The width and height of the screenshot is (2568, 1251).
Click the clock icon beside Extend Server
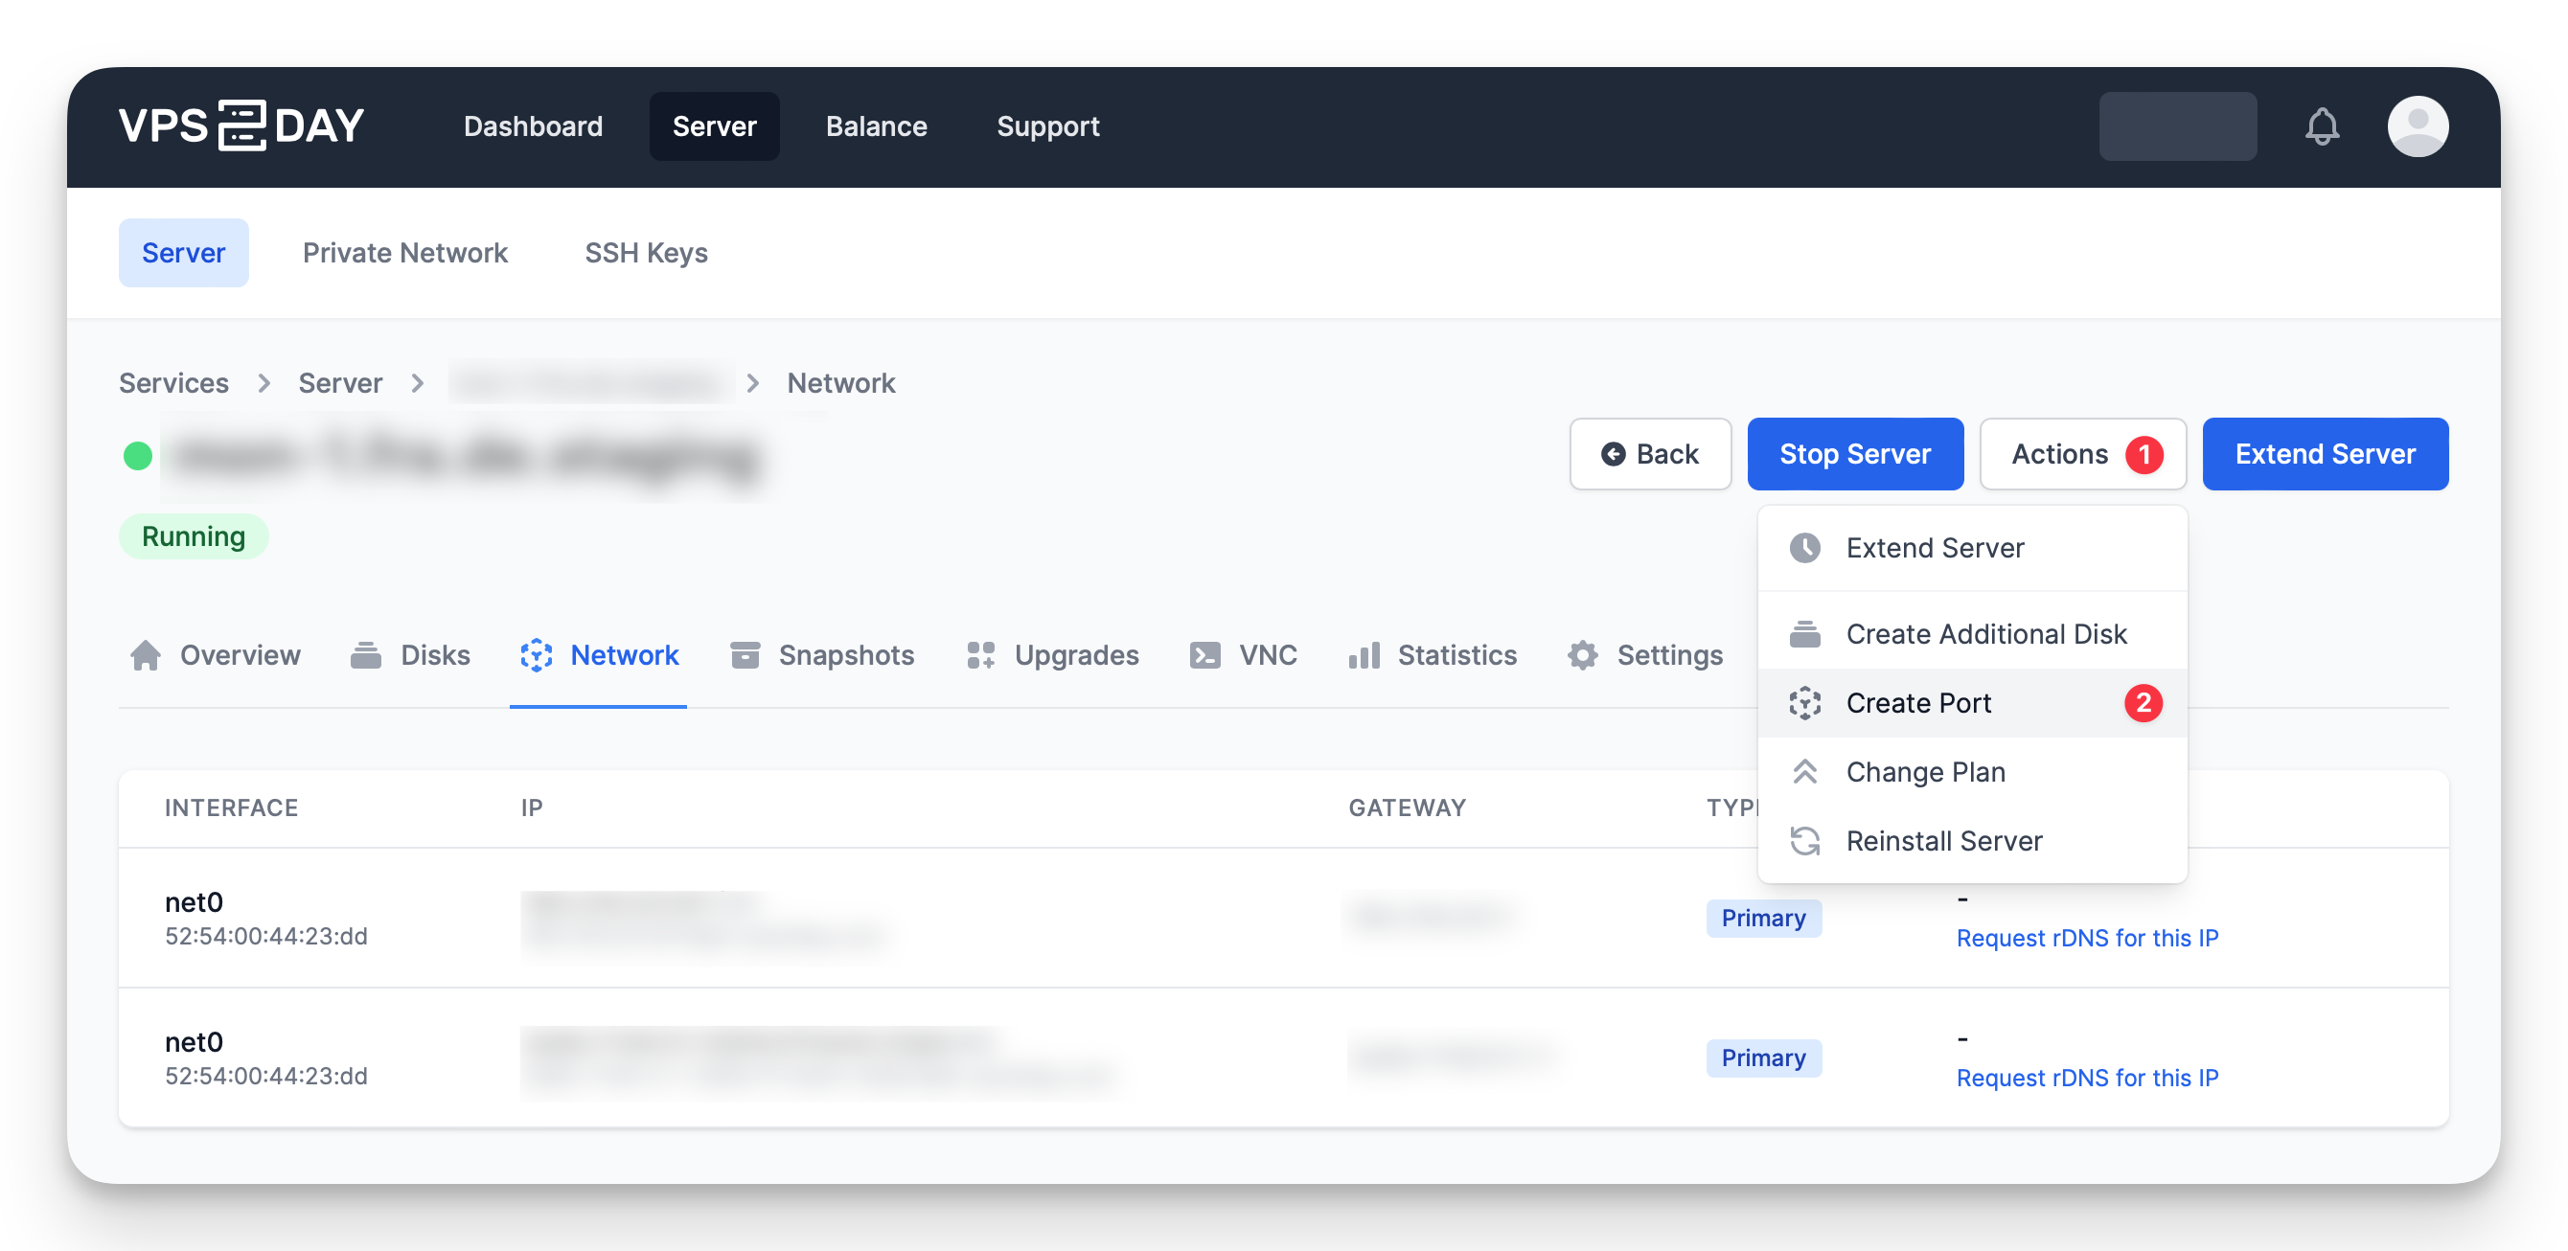pos(1804,547)
